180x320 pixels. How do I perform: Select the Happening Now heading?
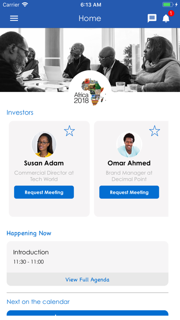pos(29,233)
